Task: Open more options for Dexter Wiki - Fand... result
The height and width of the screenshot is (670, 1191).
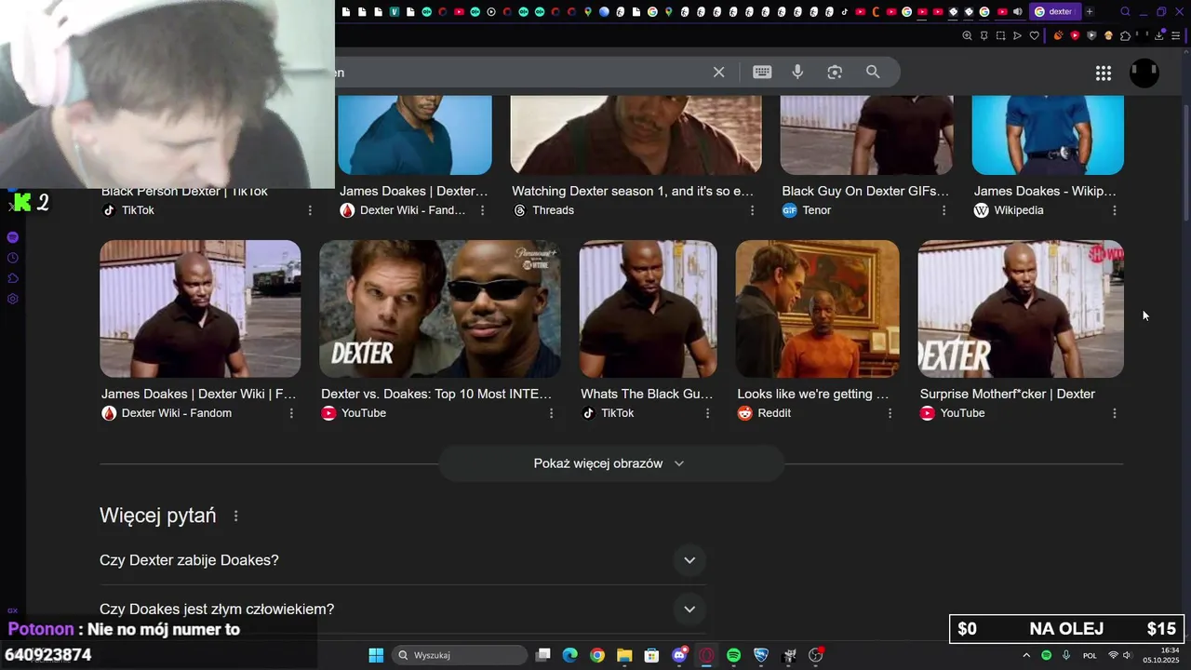Action: [x=482, y=210]
